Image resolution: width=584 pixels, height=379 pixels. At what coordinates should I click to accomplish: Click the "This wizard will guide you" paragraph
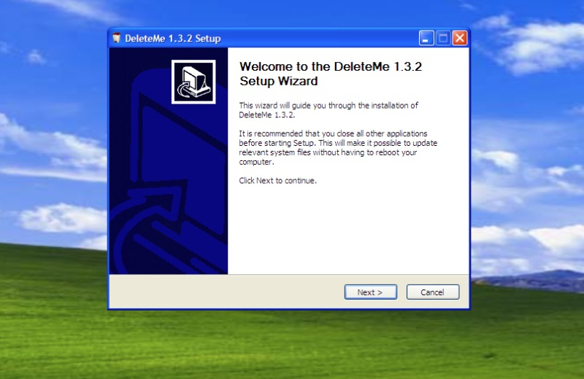[x=328, y=110]
